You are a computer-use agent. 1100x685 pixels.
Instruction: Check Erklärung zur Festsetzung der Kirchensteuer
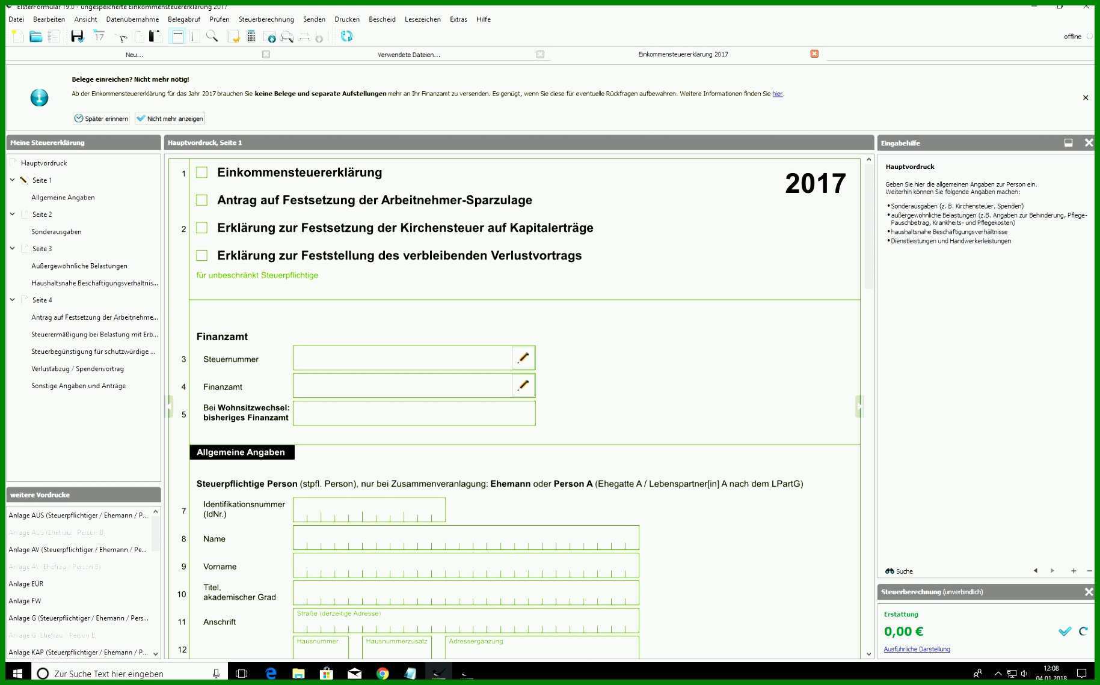202,228
